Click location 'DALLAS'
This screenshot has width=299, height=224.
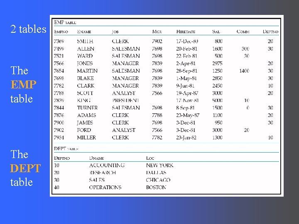[156, 173]
